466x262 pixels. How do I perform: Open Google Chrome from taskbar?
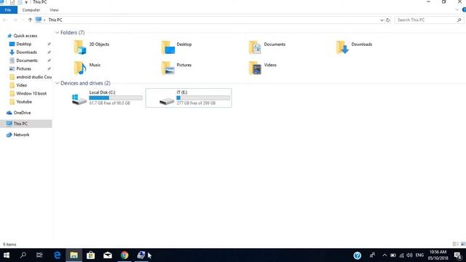click(x=125, y=255)
